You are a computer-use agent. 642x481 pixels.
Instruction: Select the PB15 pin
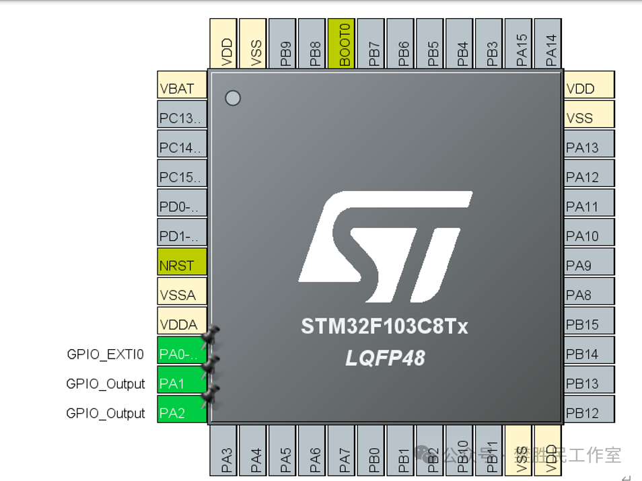(x=590, y=320)
